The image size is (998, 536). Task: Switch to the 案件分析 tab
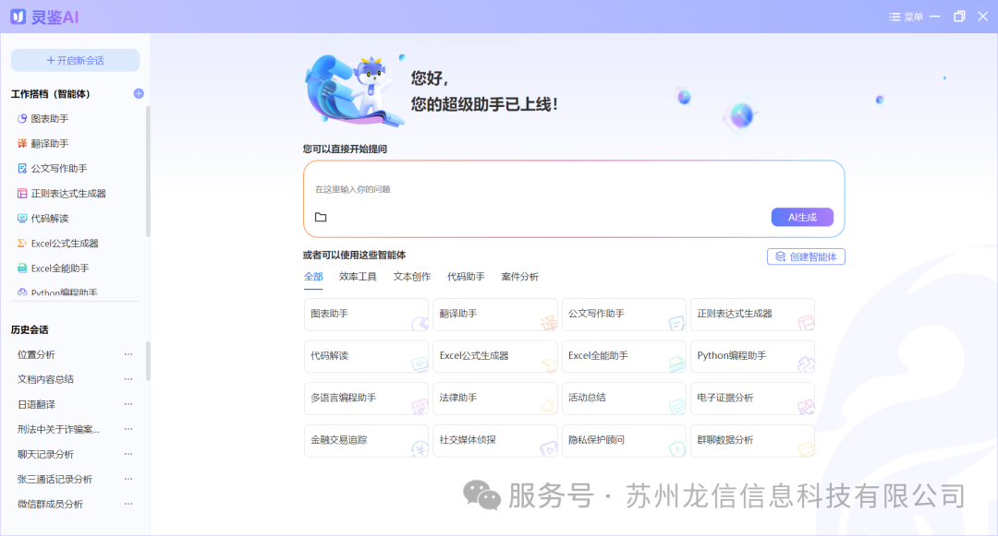point(519,277)
